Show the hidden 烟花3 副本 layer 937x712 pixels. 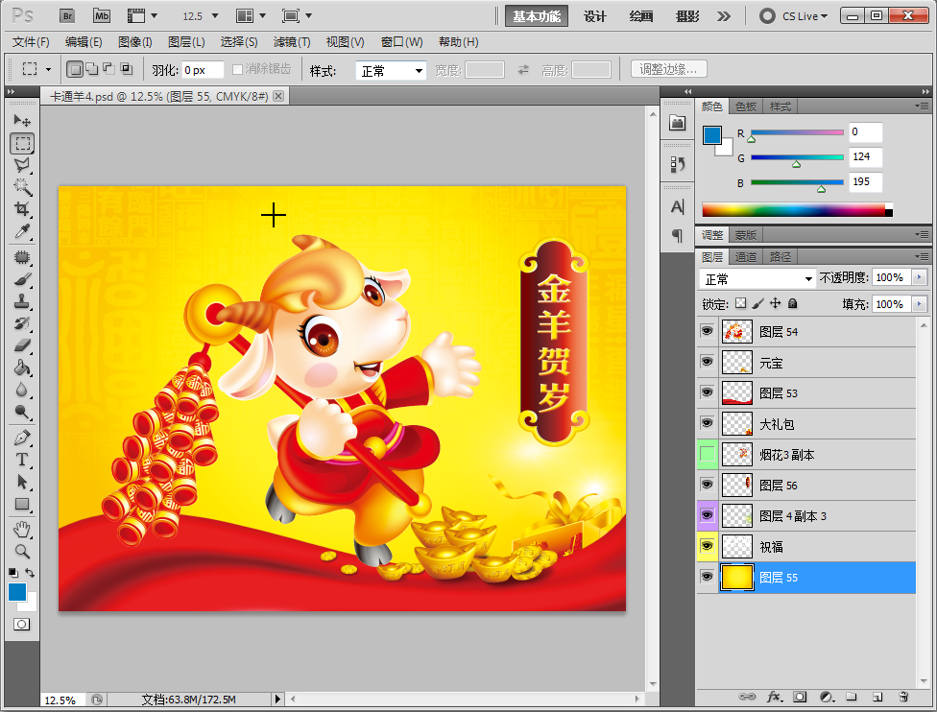click(x=708, y=454)
